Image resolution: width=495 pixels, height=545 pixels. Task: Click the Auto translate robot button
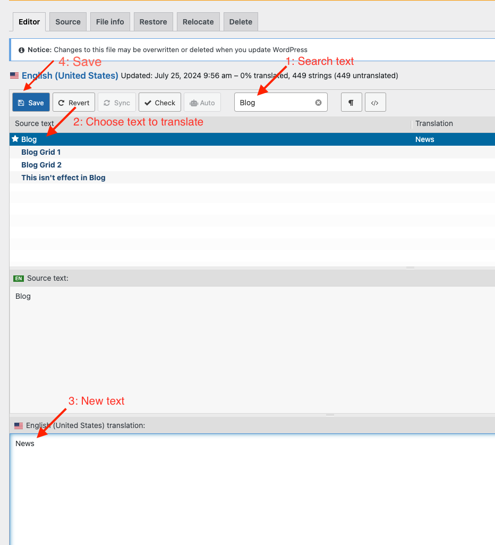(x=202, y=103)
